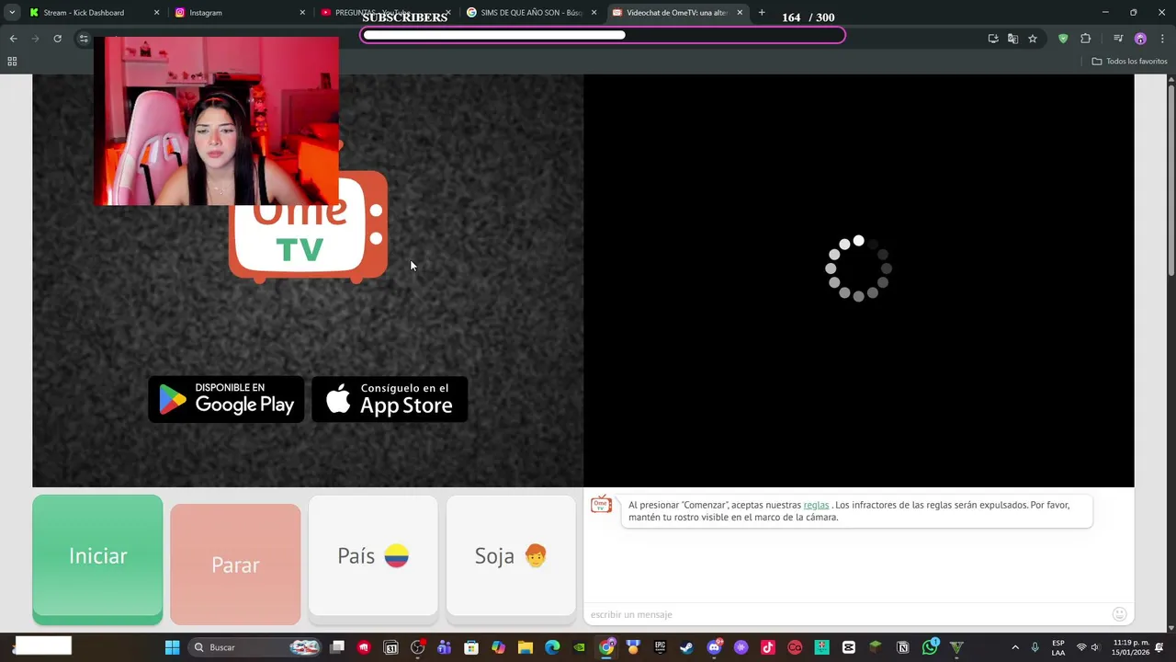
Task: Click the translate page icon
Action: tap(1012, 39)
